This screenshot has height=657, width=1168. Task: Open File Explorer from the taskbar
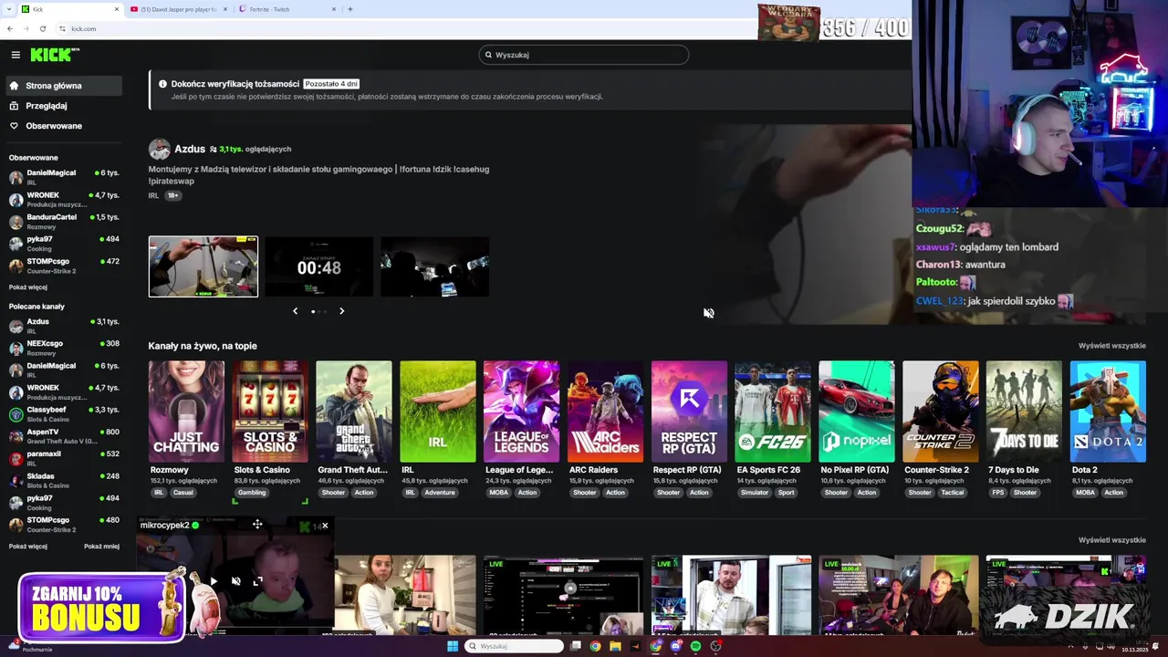(615, 646)
